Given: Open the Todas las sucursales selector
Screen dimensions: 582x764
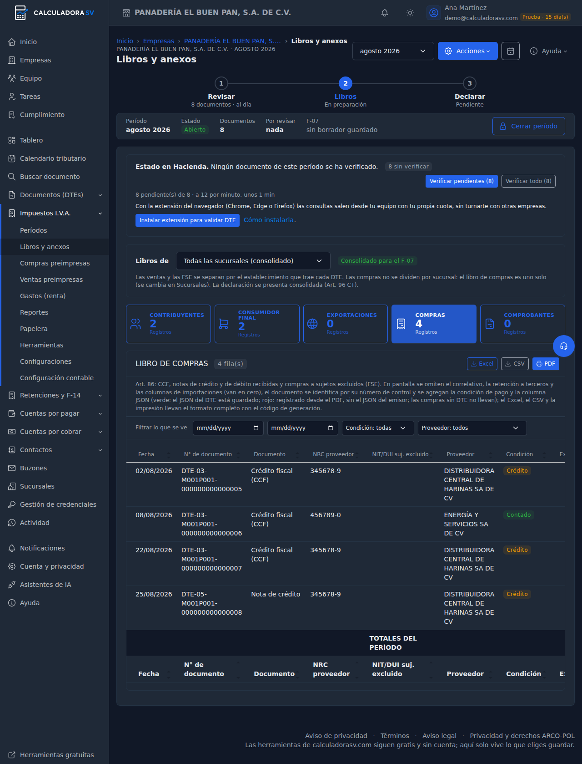Looking at the screenshot, I should pyautogui.click(x=253, y=261).
